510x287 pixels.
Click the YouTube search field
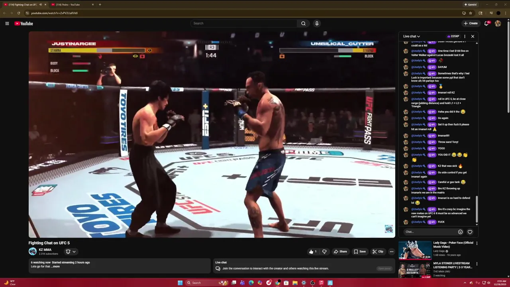[x=243, y=24]
